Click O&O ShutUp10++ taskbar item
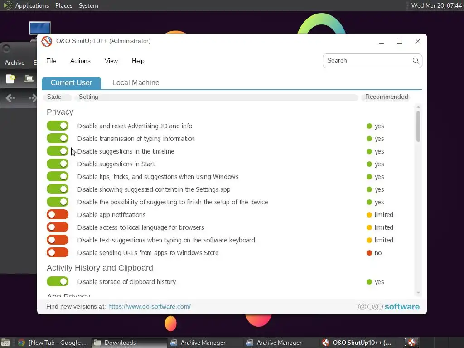Screen dimensions: 464x348 pyautogui.click(x=358, y=343)
